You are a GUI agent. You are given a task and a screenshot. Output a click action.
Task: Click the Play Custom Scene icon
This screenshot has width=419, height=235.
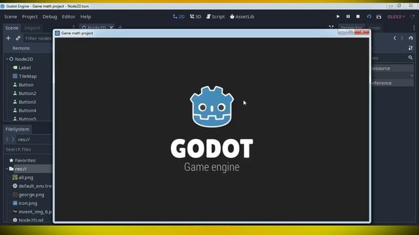tap(378, 16)
